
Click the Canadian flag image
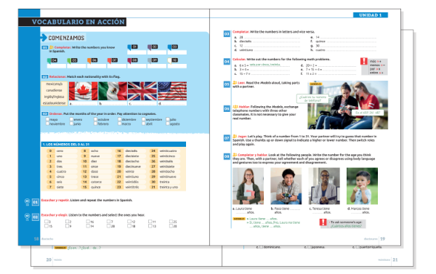click(83, 92)
